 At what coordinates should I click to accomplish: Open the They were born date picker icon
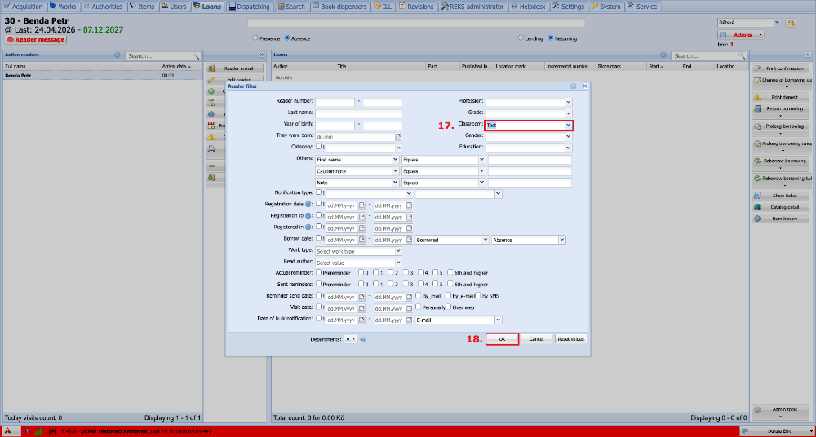[399, 137]
